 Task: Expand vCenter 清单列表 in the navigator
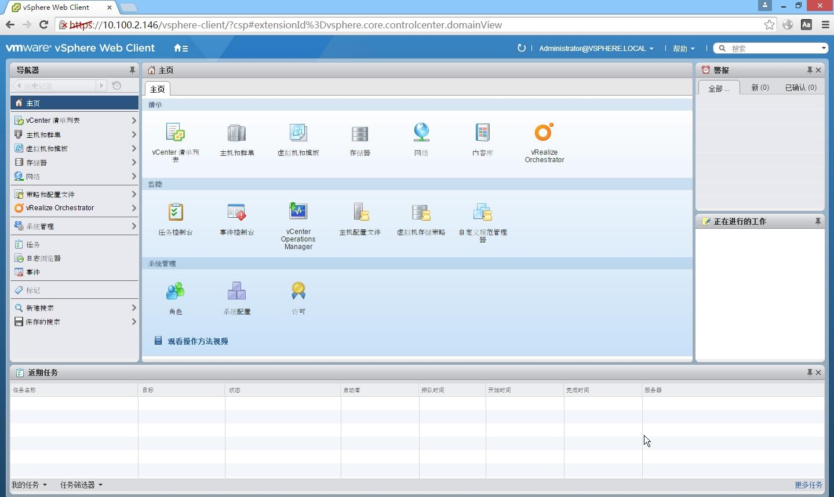(x=134, y=120)
